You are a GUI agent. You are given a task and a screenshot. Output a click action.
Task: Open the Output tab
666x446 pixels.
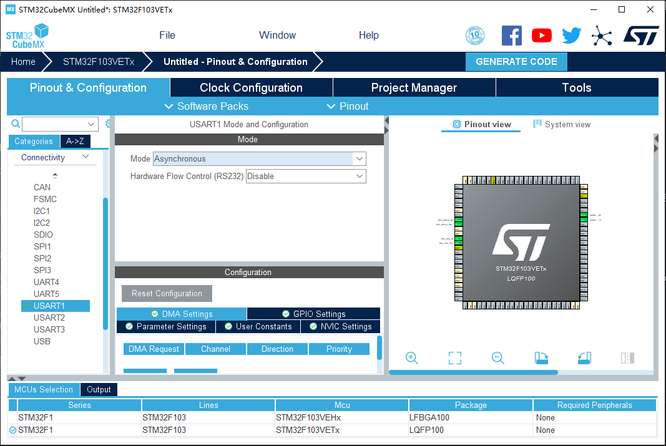(99, 390)
